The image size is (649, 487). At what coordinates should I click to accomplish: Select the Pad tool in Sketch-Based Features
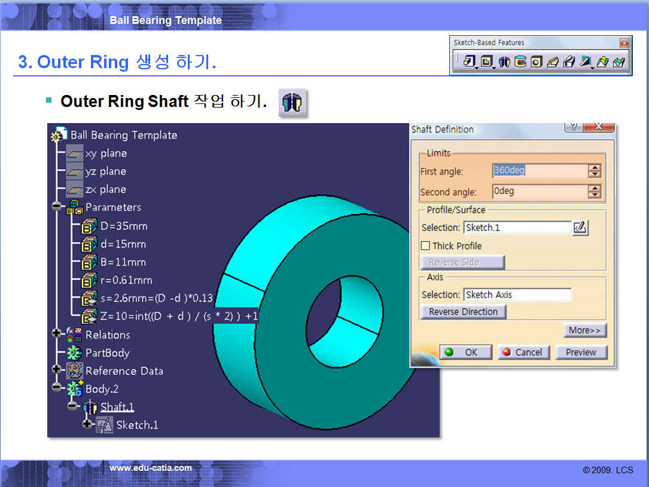coord(468,62)
